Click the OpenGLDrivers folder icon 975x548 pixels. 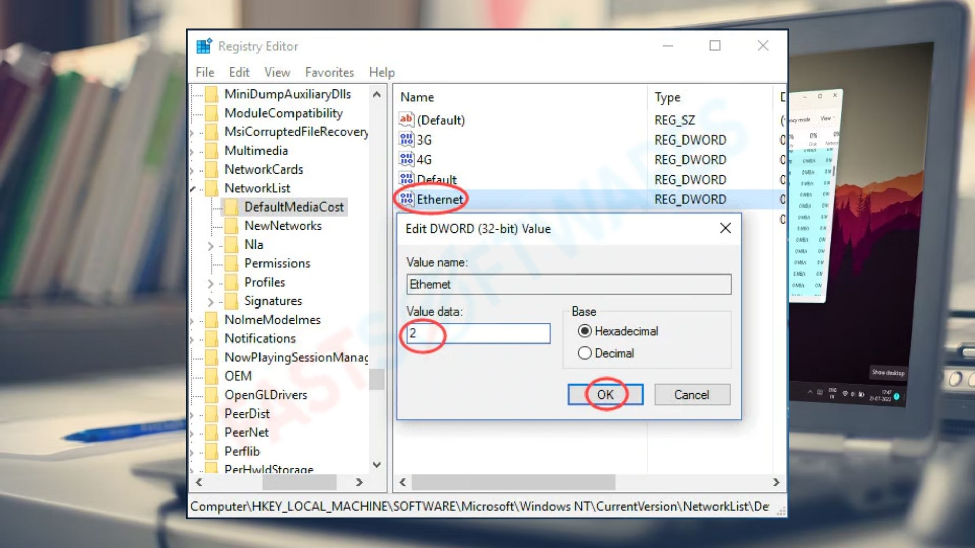pyautogui.click(x=212, y=395)
